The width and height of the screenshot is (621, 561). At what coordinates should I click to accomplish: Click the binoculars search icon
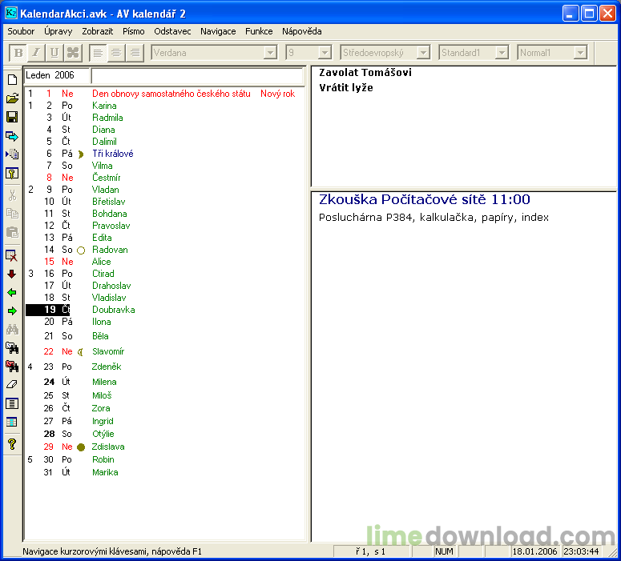coord(12,329)
